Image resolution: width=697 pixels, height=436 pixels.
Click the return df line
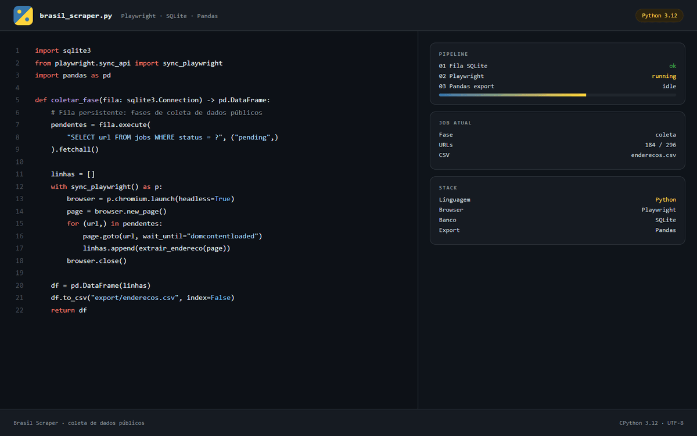69,310
